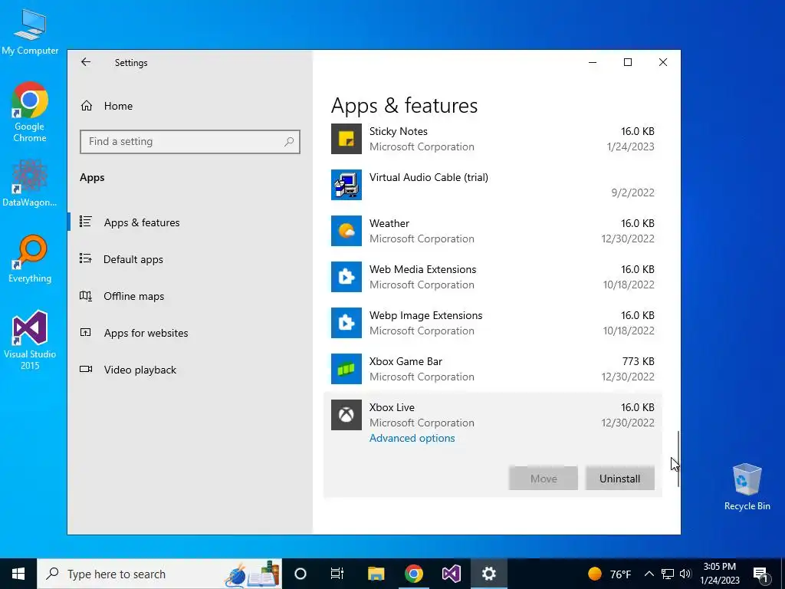Click 1/24/2023 date of Sticky Notes
The image size is (785, 589).
(630, 146)
